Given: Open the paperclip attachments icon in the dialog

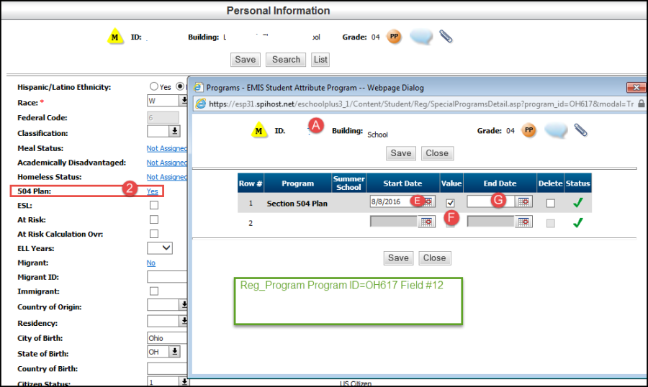Looking at the screenshot, I should tap(581, 130).
